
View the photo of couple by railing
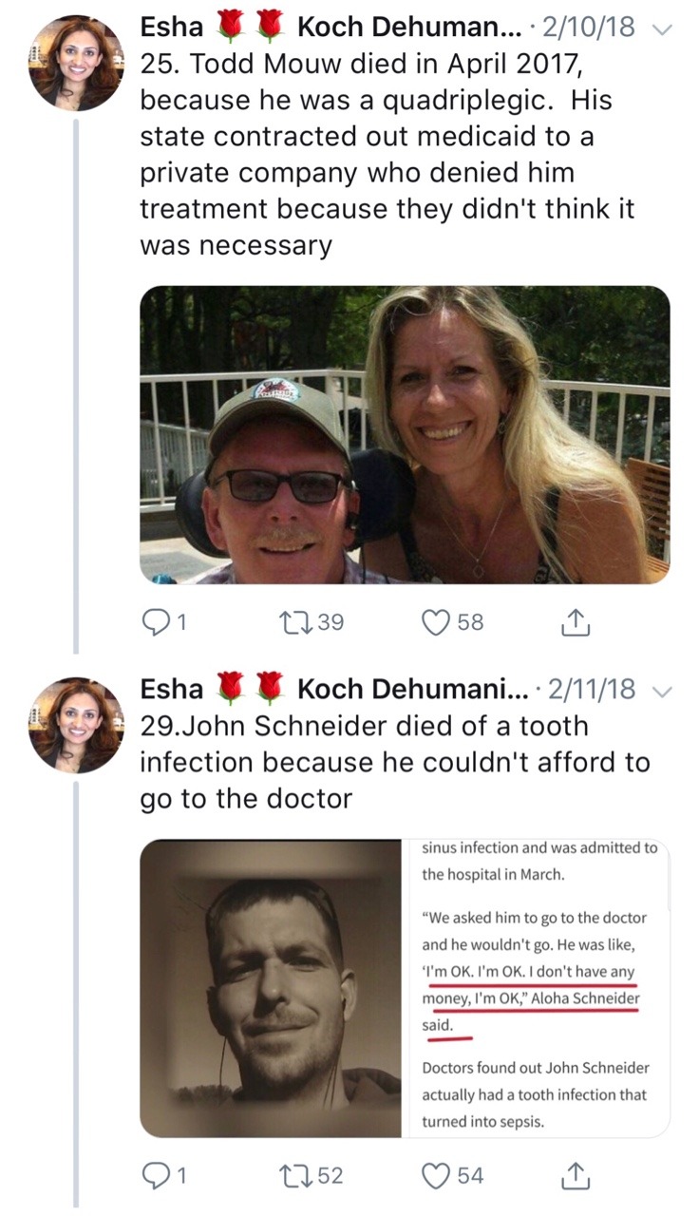coord(405,434)
